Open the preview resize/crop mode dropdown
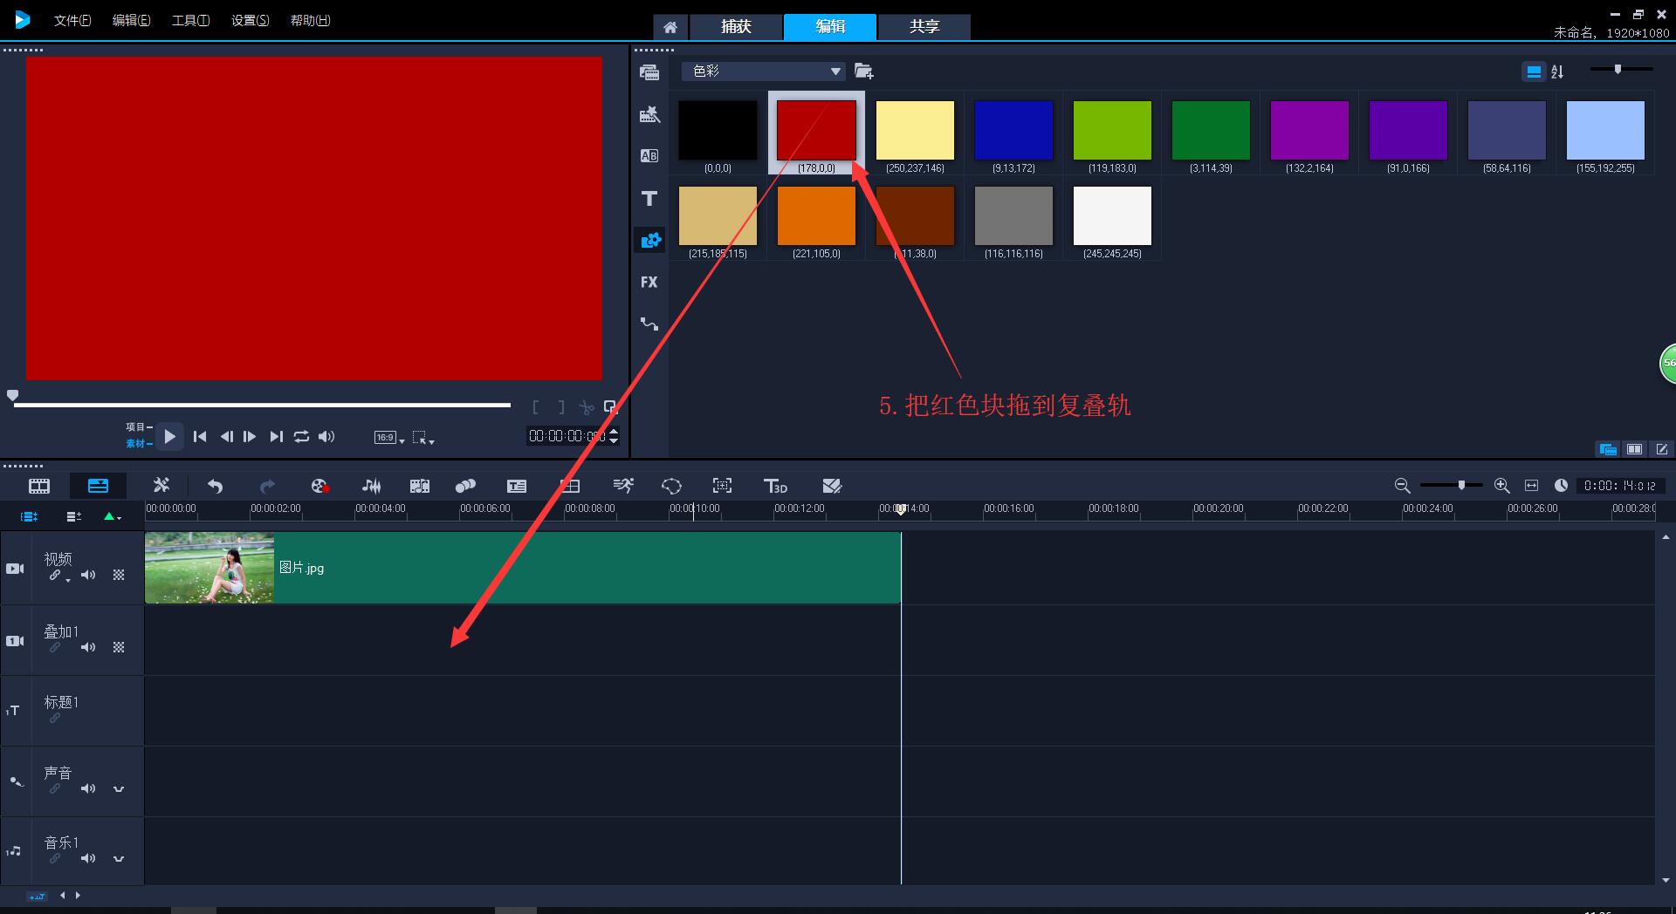This screenshot has width=1676, height=914. [x=423, y=437]
